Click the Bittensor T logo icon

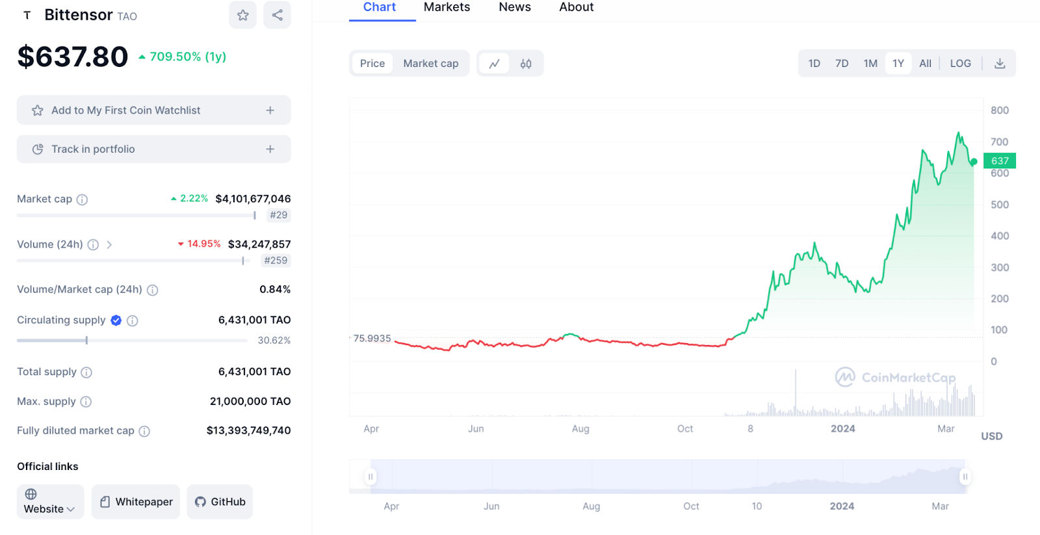pos(27,16)
